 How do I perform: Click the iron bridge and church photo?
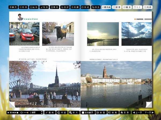click(45, 84)
